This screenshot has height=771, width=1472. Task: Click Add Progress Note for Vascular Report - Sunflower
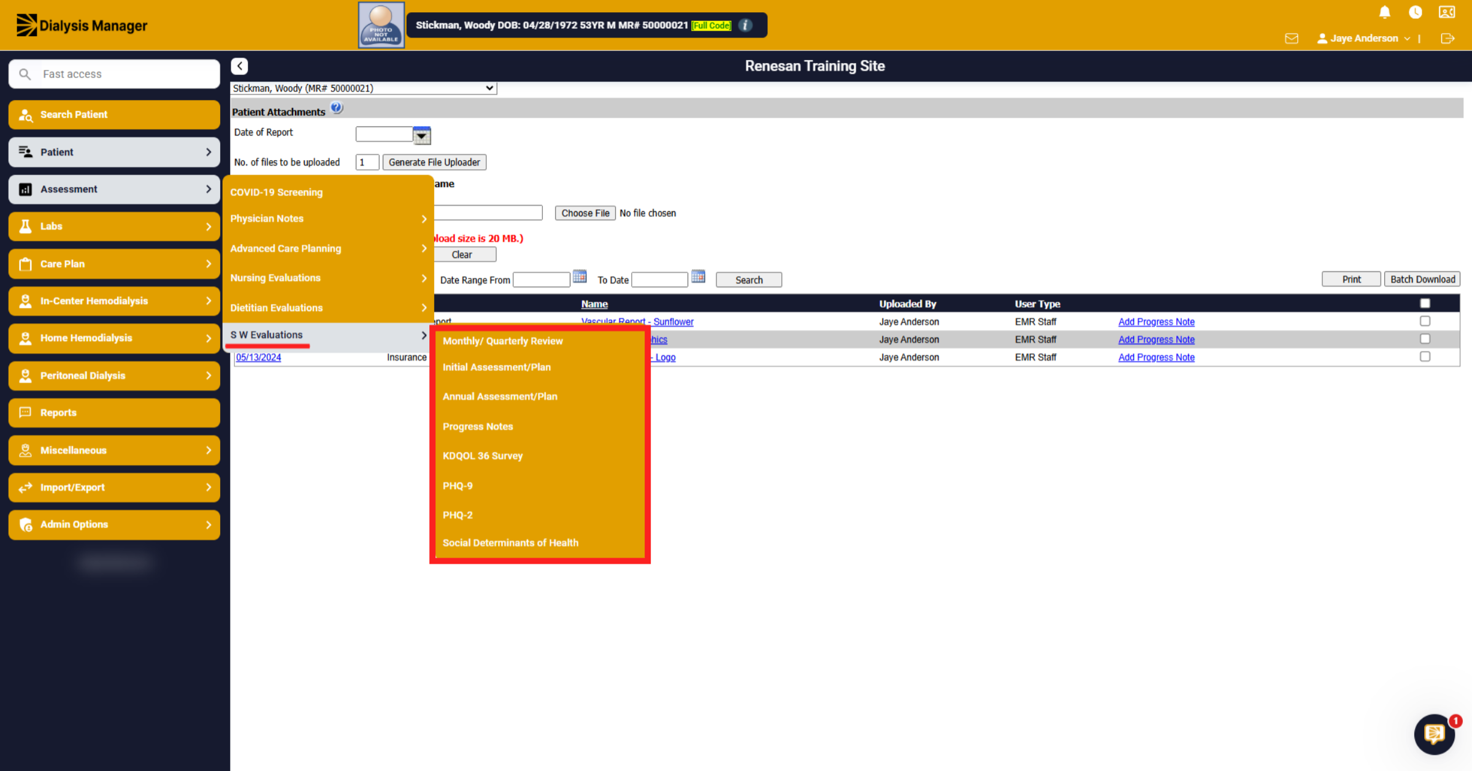(x=1156, y=322)
